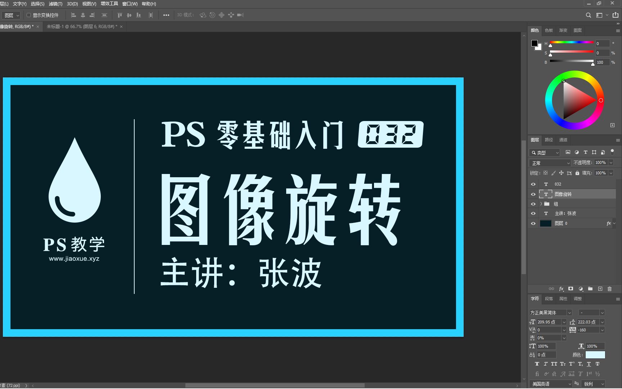Screen dimensions: 622x389
Task: Delete the selected layer using the trash icon
Action: 609,289
